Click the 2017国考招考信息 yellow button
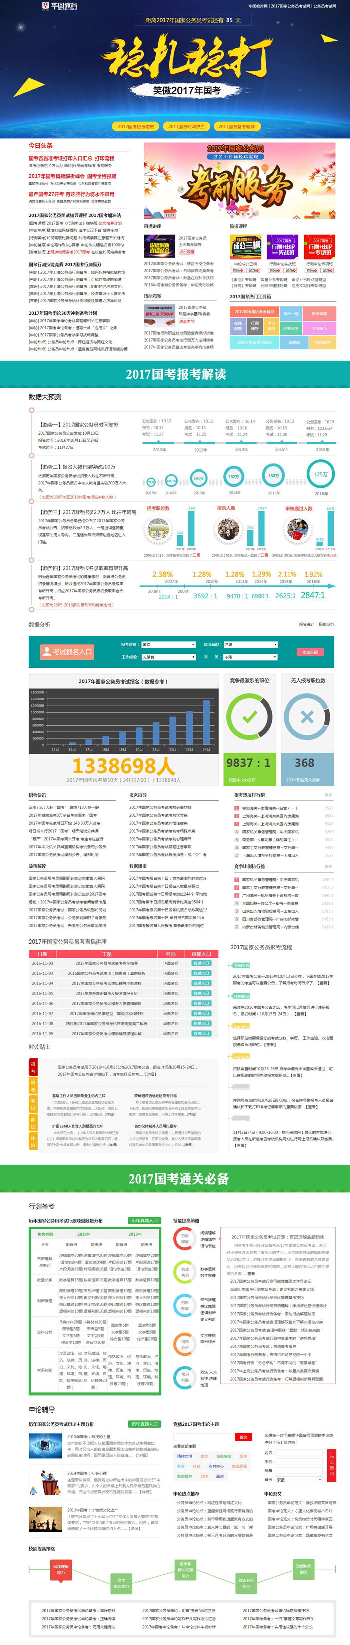The image size is (350, 1645). [x=136, y=126]
